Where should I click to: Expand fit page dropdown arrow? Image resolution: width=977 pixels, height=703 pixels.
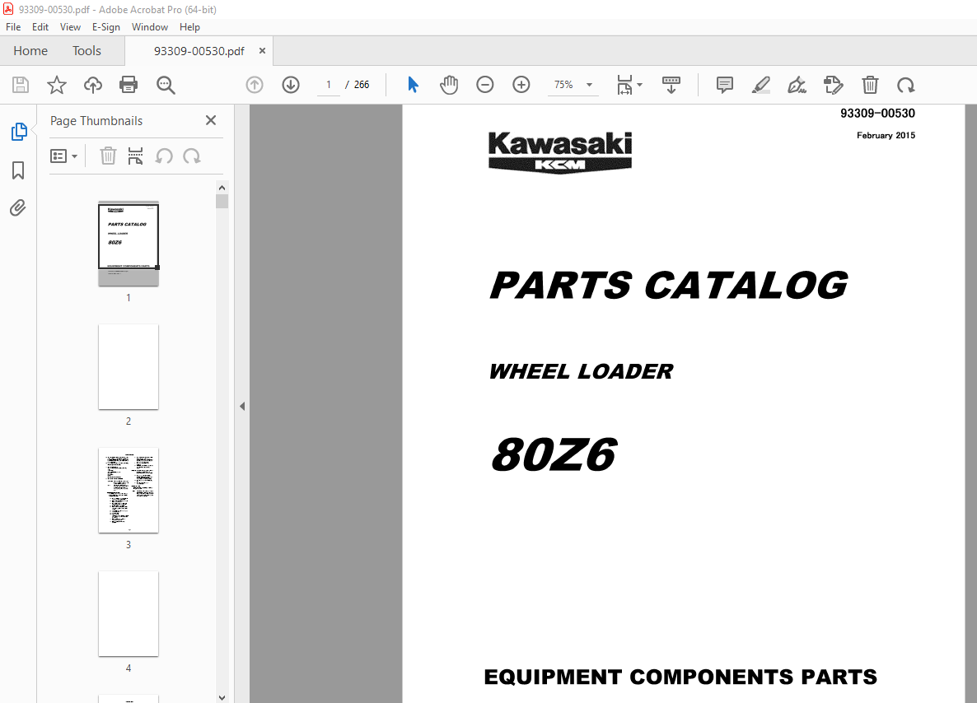click(x=640, y=85)
